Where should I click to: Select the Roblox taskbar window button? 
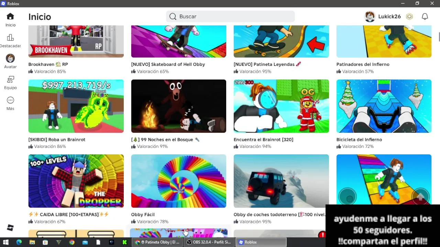point(261,242)
